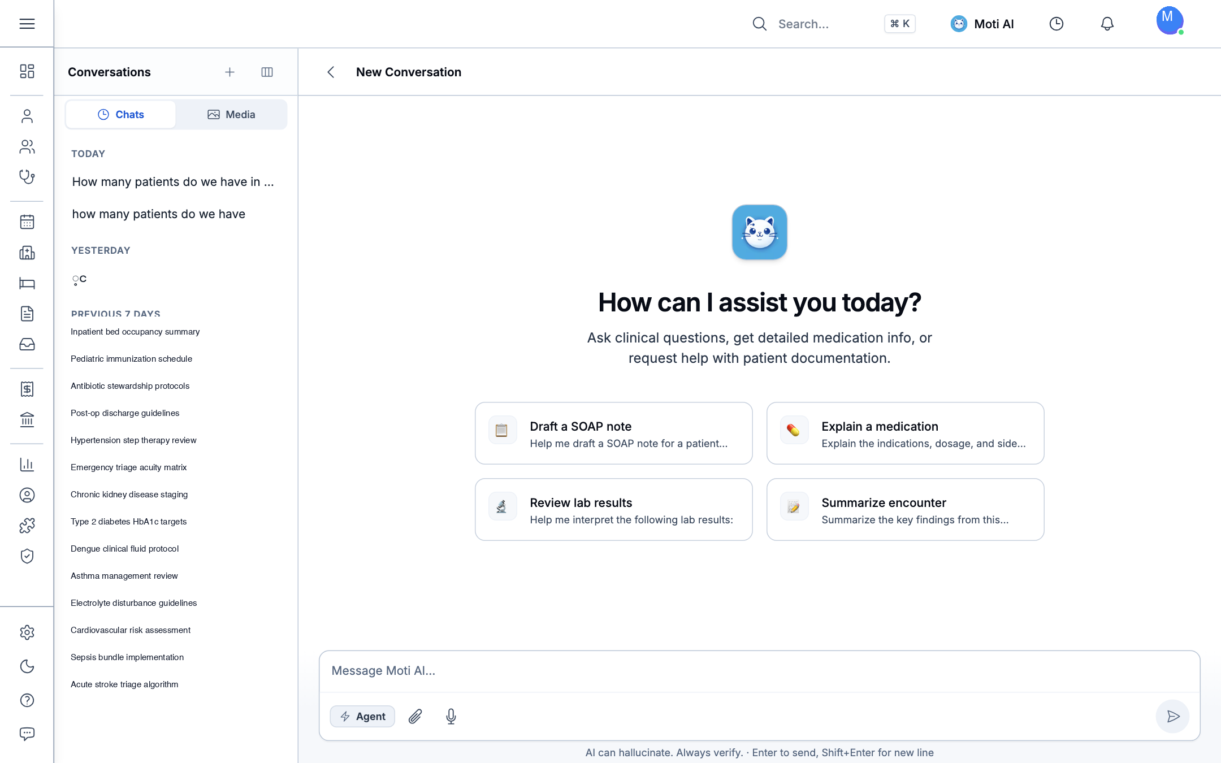Open the billing receipt icon in sidebar
This screenshot has width=1221, height=763.
(27, 389)
